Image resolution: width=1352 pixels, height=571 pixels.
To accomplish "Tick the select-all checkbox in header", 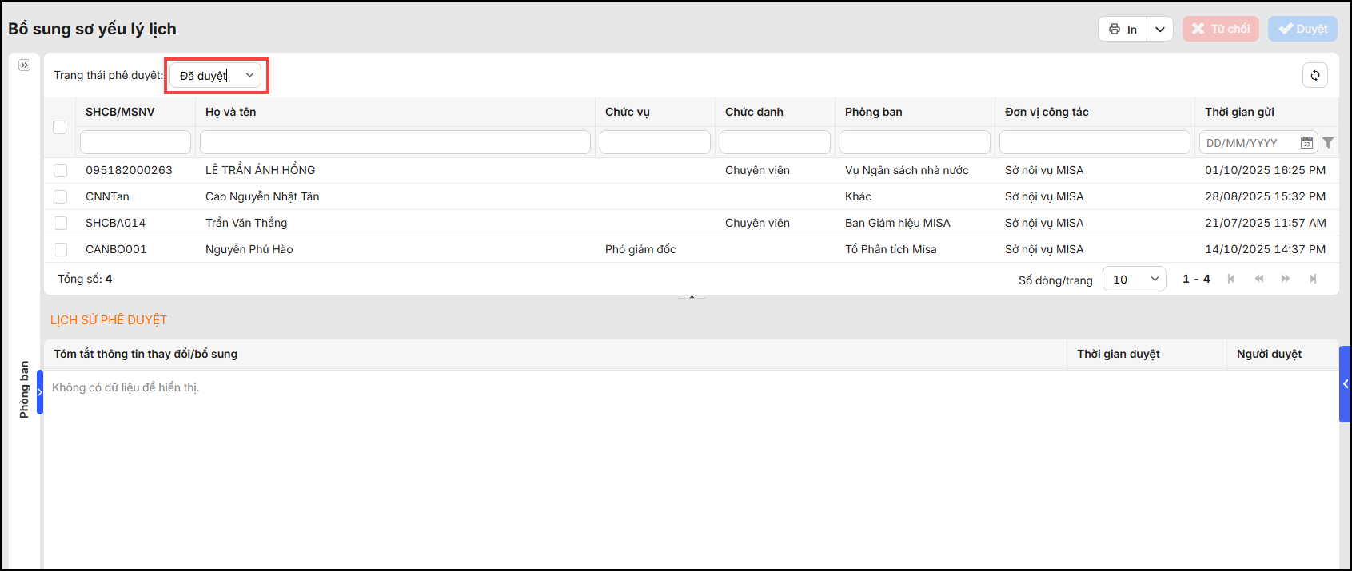I will tap(59, 127).
